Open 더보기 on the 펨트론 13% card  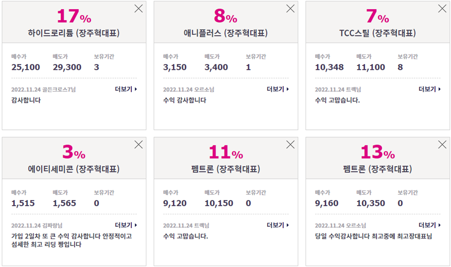430,225
